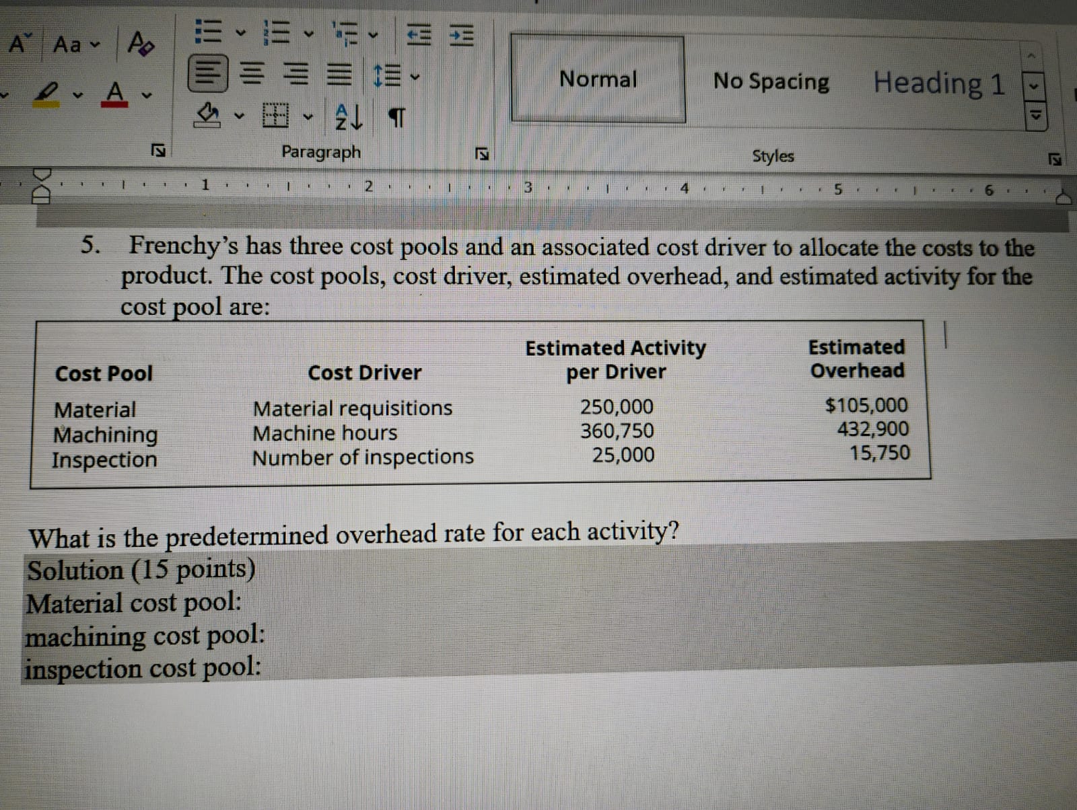Decrease the paragraph indent
Image resolution: width=1077 pixels, height=810 pixels.
click(418, 35)
